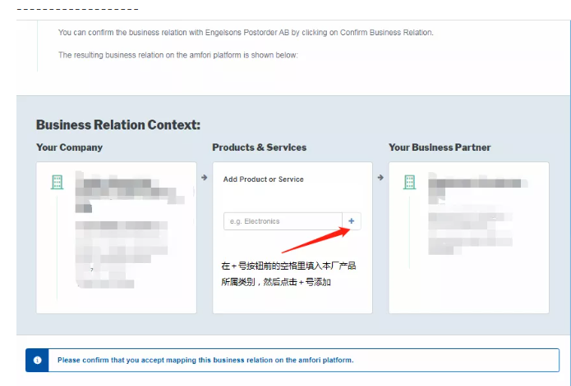Click the blurred company details in Your Company card
Viewport: 571px width, 386px height.
[x=123, y=229]
